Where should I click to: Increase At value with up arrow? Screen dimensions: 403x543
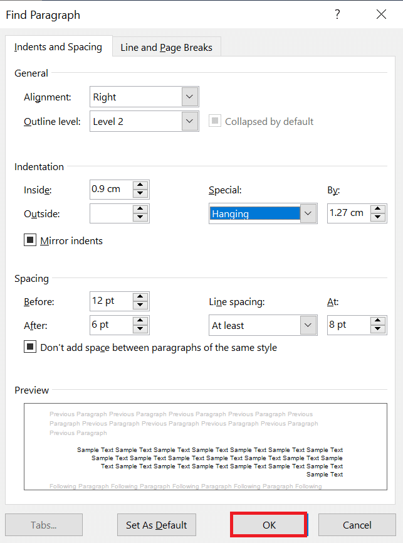tap(378, 321)
